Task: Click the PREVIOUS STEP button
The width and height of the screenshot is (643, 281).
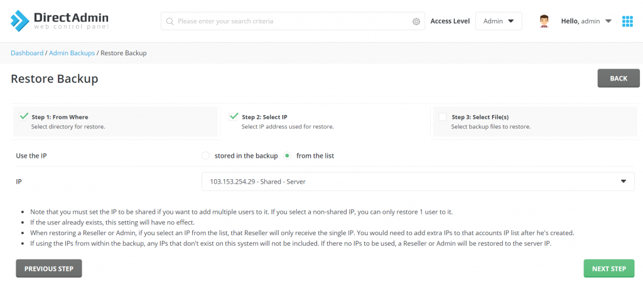Action: point(49,269)
